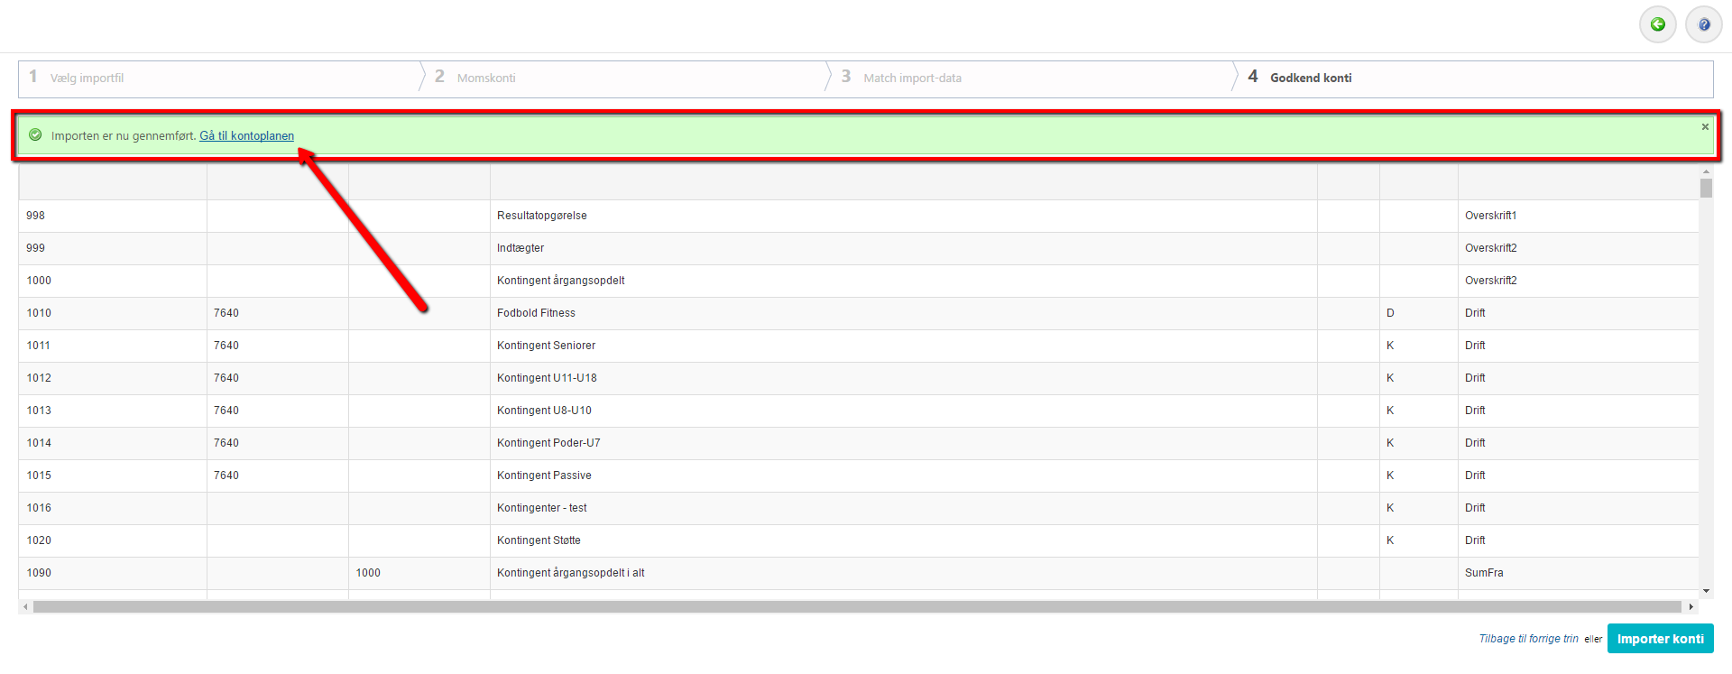Go to step 1 Vælg importfil
Screen dimensions: 1732x674
tap(87, 78)
